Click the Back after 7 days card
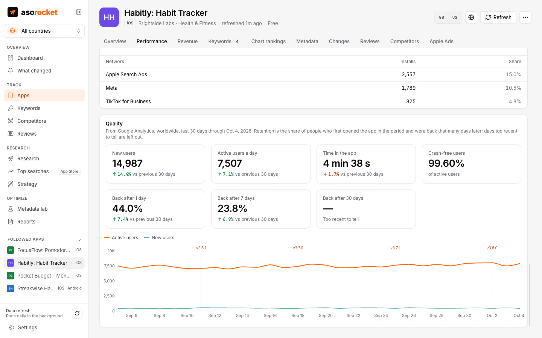This screenshot has height=338, width=542. (x=261, y=209)
